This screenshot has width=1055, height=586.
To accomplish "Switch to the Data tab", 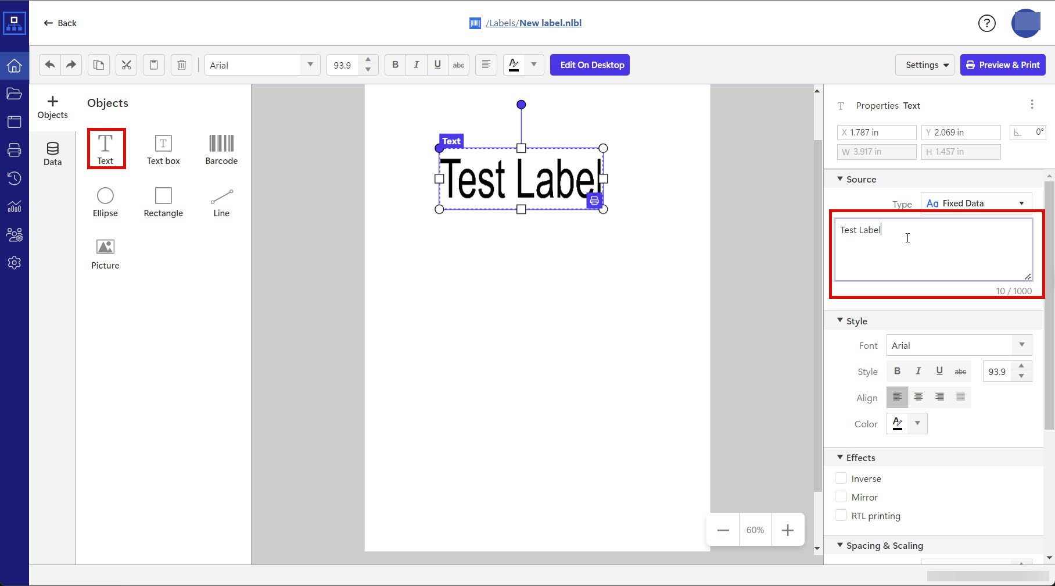I will (x=52, y=154).
